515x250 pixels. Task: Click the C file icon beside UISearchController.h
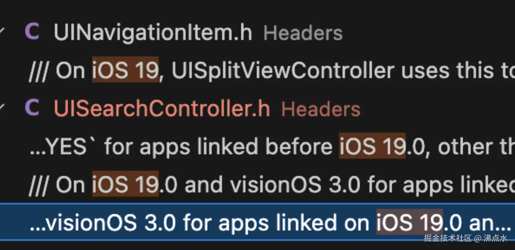click(x=32, y=108)
